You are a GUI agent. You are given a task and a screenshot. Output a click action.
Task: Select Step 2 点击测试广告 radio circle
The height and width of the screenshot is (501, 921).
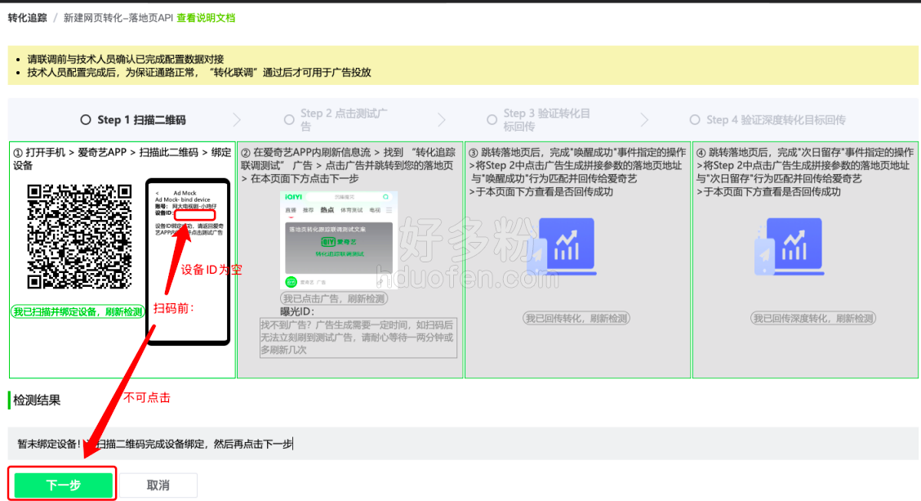click(289, 120)
